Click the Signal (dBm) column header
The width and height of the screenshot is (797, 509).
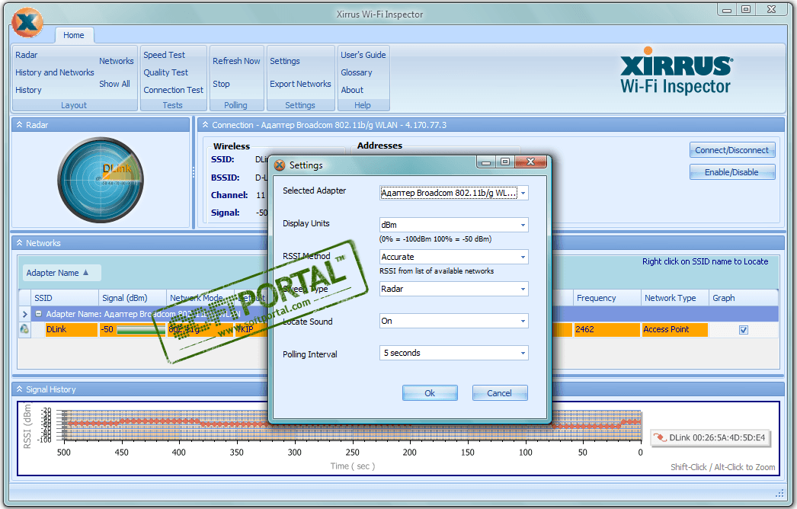coord(132,298)
